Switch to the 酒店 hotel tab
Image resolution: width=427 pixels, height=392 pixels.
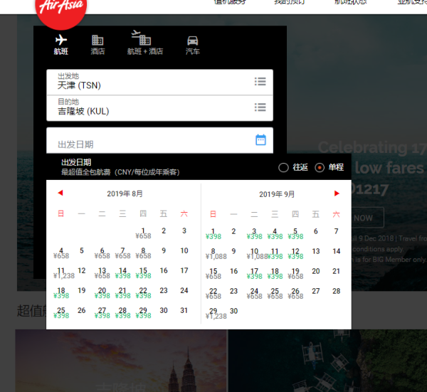(x=97, y=45)
